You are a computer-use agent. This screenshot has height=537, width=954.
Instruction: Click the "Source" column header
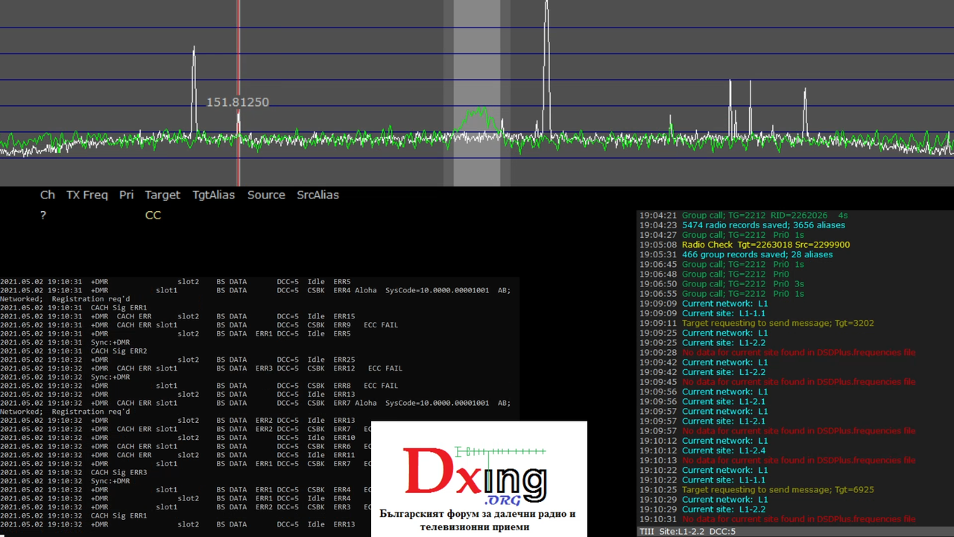(x=266, y=195)
